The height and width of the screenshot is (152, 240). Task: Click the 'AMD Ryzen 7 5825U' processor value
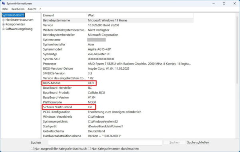140,64
